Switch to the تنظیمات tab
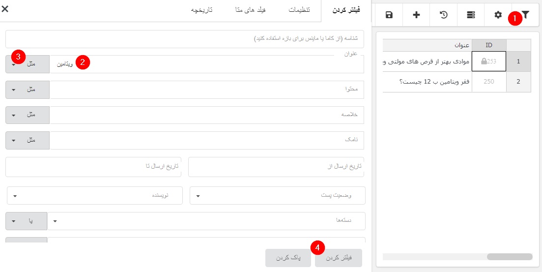Image resolution: width=542 pixels, height=272 pixels. pos(299,10)
